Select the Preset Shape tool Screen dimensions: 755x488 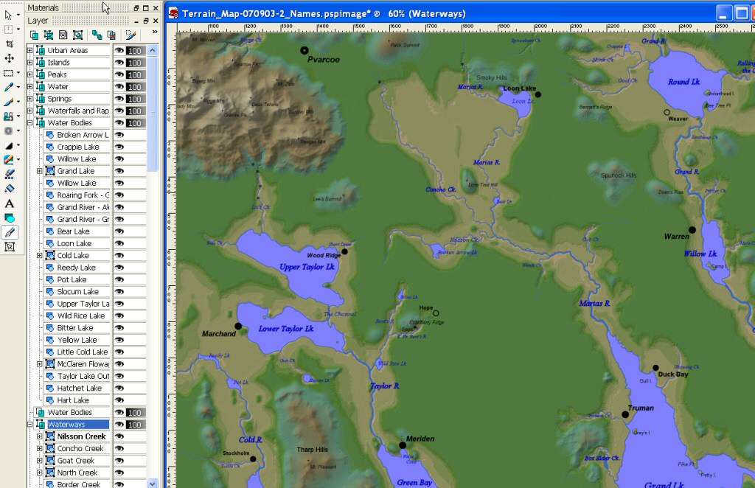pos(9,218)
